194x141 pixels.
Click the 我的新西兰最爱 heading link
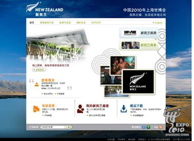tap(97, 106)
